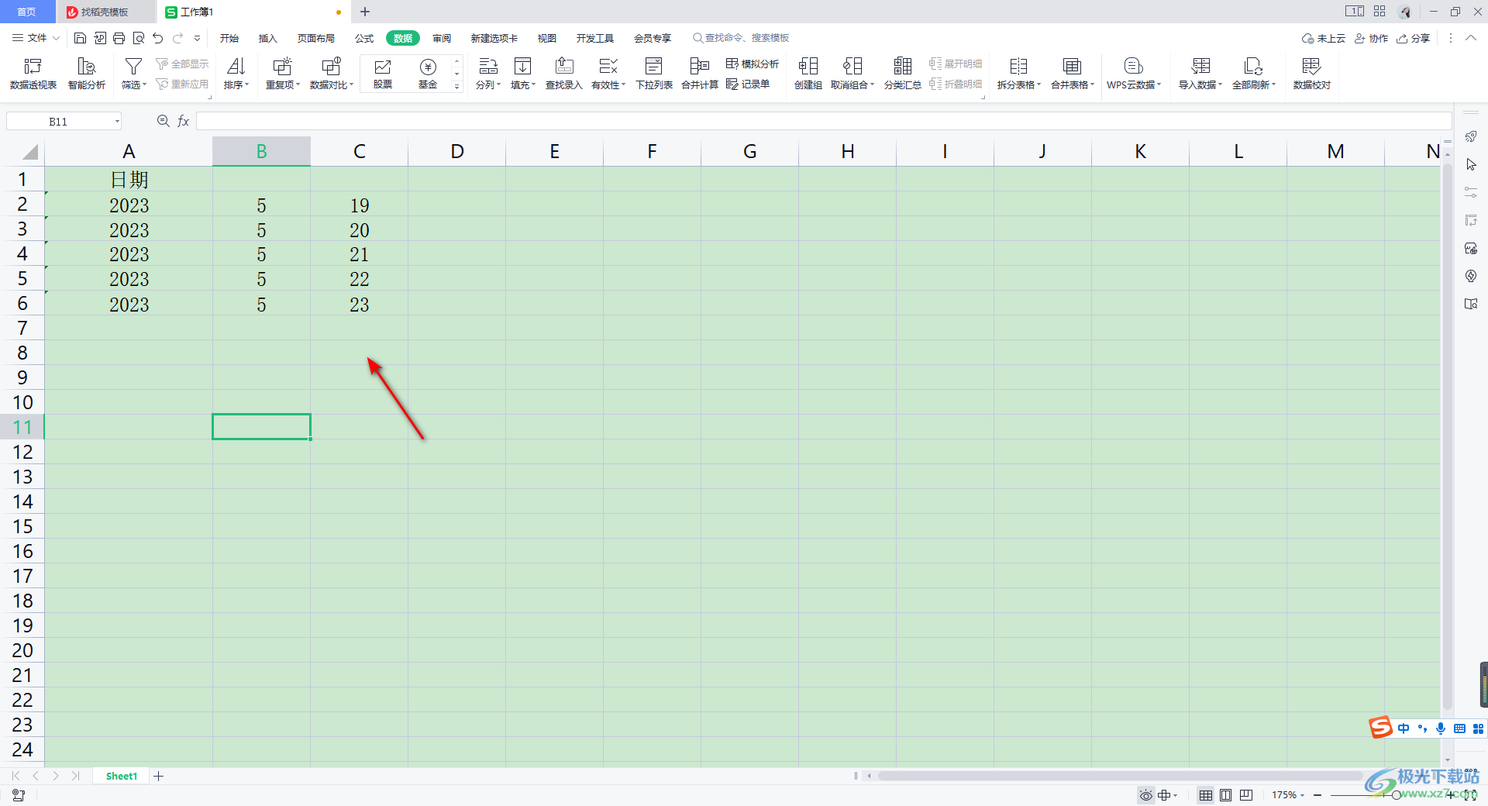Image resolution: width=1488 pixels, height=806 pixels.
Task: Open the Name Box dropdown
Action: [x=117, y=122]
